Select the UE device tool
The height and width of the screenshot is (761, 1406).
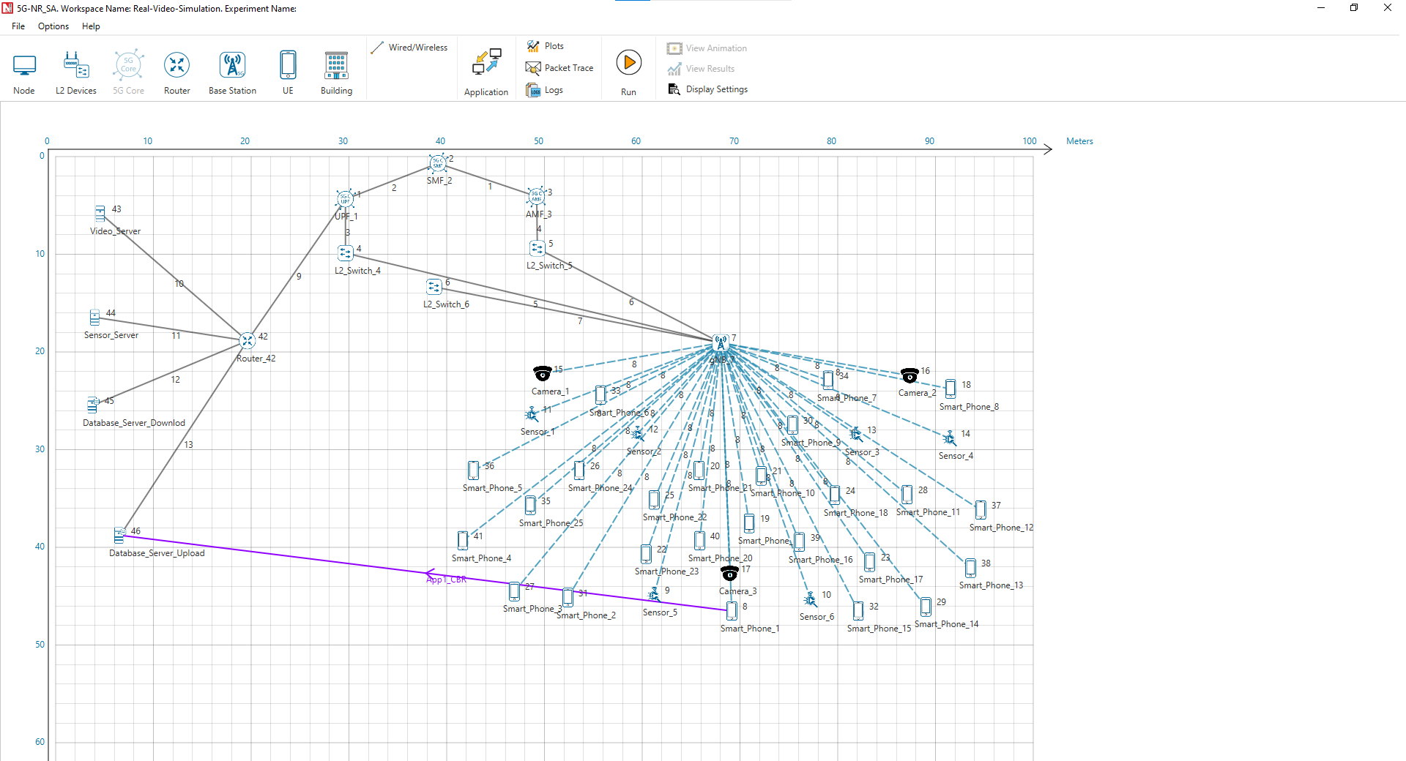coord(288,73)
